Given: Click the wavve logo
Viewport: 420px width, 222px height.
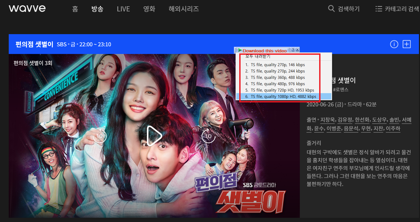Looking at the screenshot, I should [27, 8].
